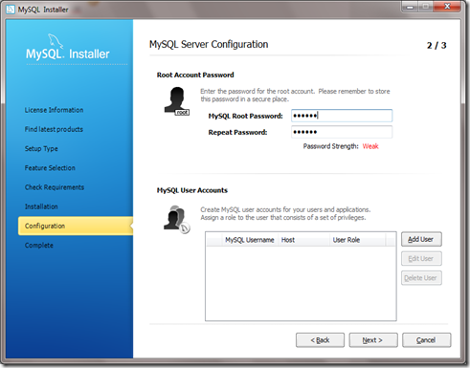Click the MySQL Server Configuration title

209,44
